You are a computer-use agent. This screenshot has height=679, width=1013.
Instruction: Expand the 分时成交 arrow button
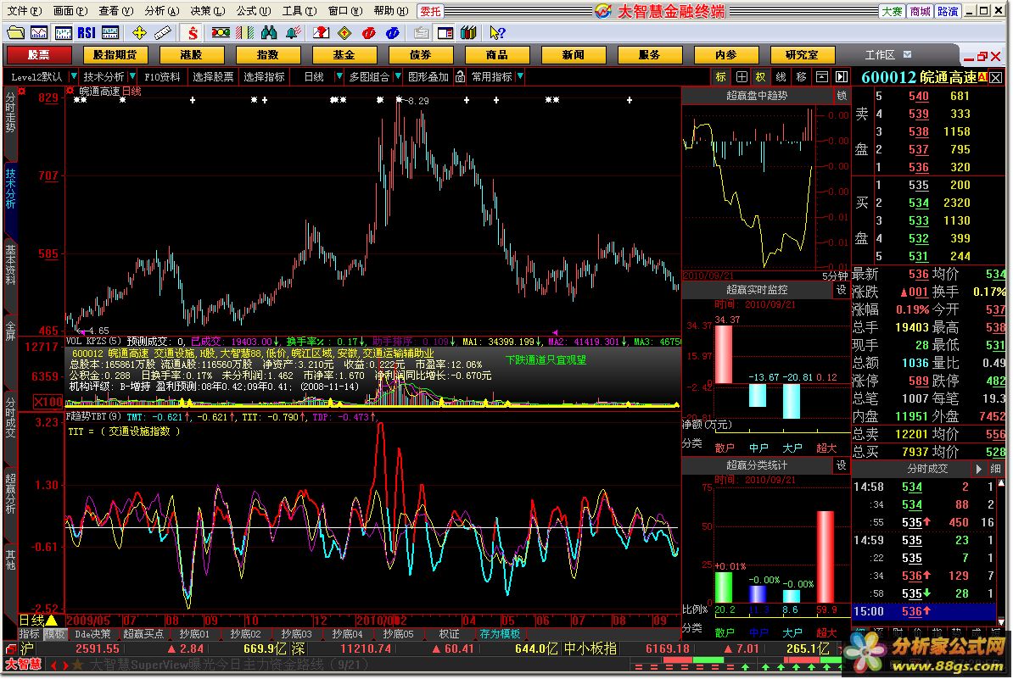tap(979, 469)
